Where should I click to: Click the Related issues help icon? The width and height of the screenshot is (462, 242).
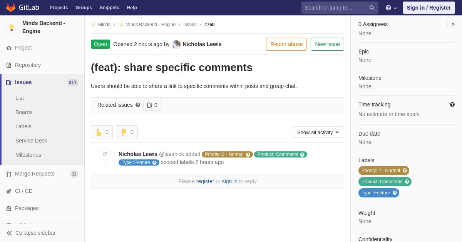coord(138,105)
